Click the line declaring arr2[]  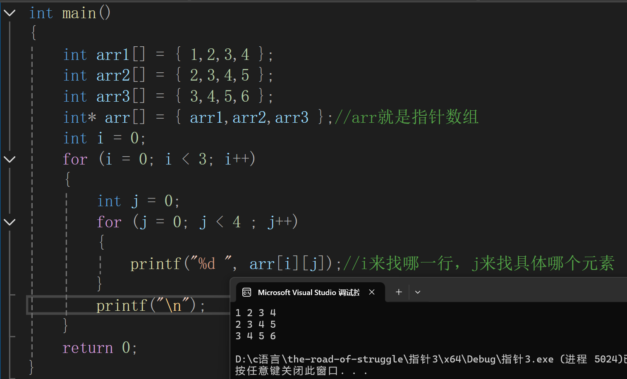point(168,75)
